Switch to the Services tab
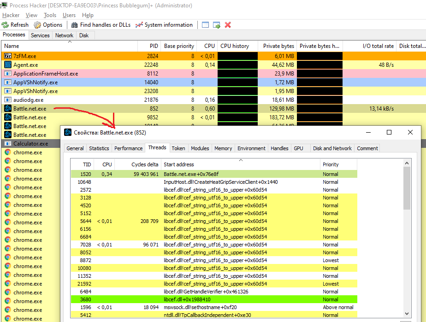 (40, 35)
